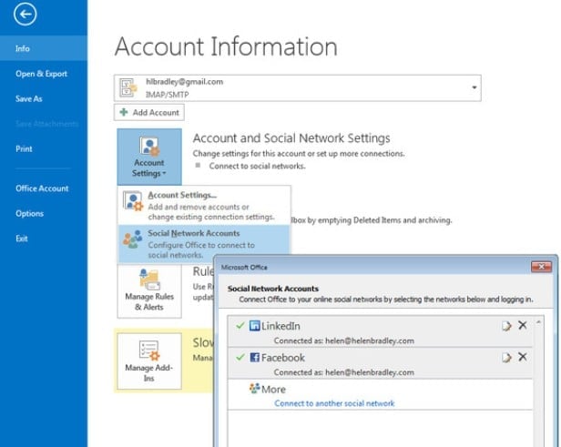The image size is (561, 447).
Task: Close the Microsoft Office dialog
Action: point(541,267)
